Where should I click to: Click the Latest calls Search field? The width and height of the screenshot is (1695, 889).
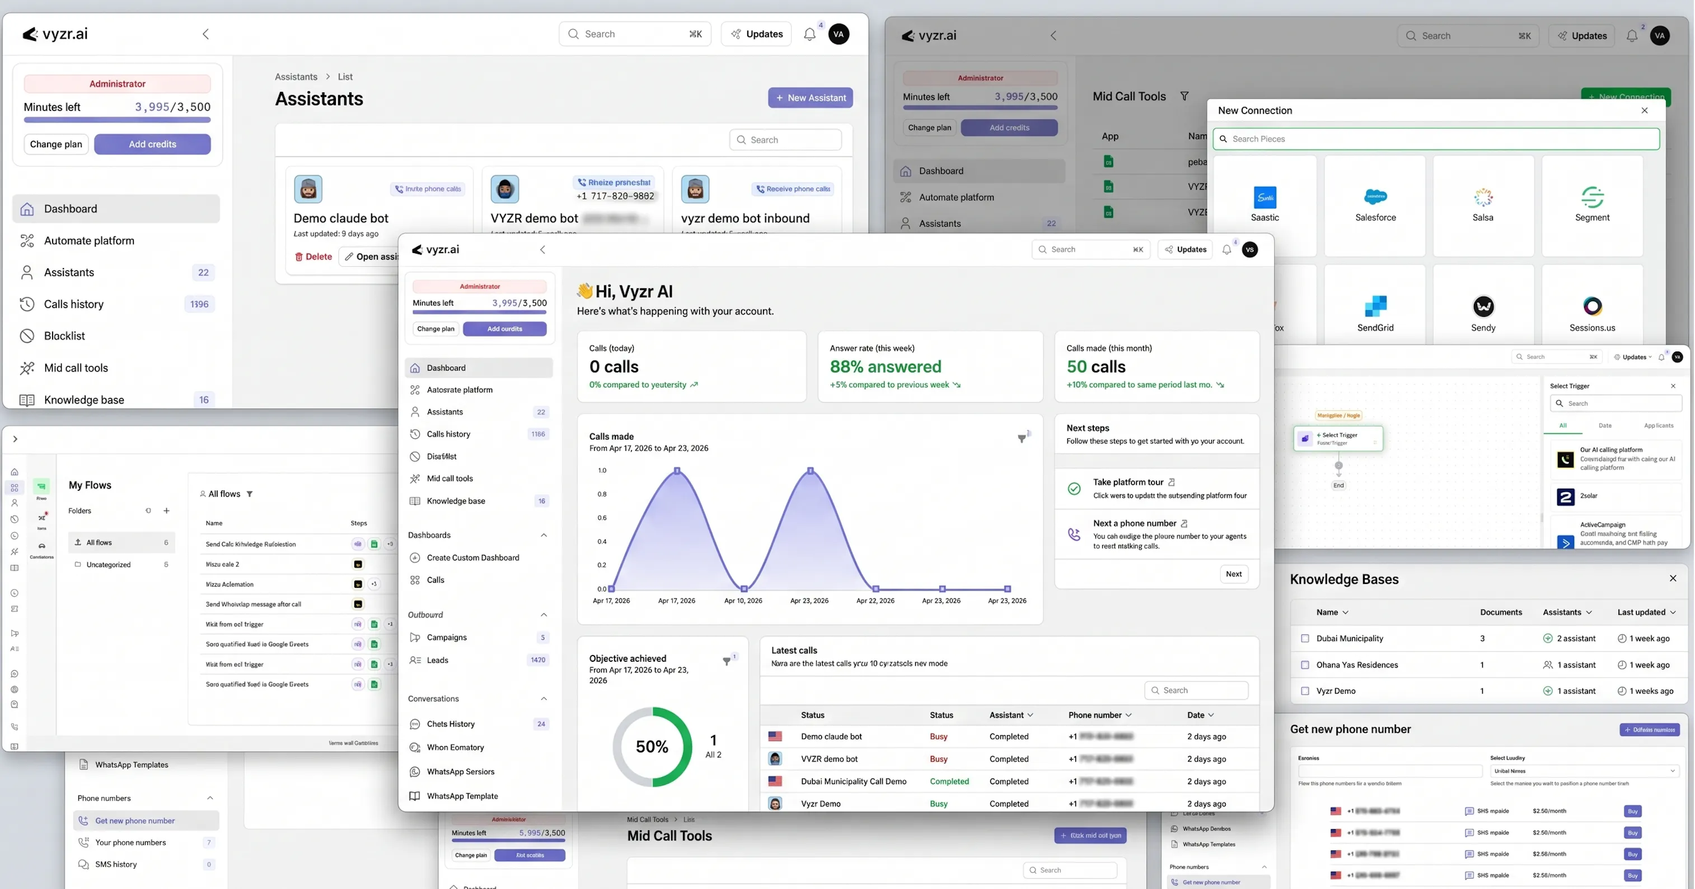(1196, 690)
